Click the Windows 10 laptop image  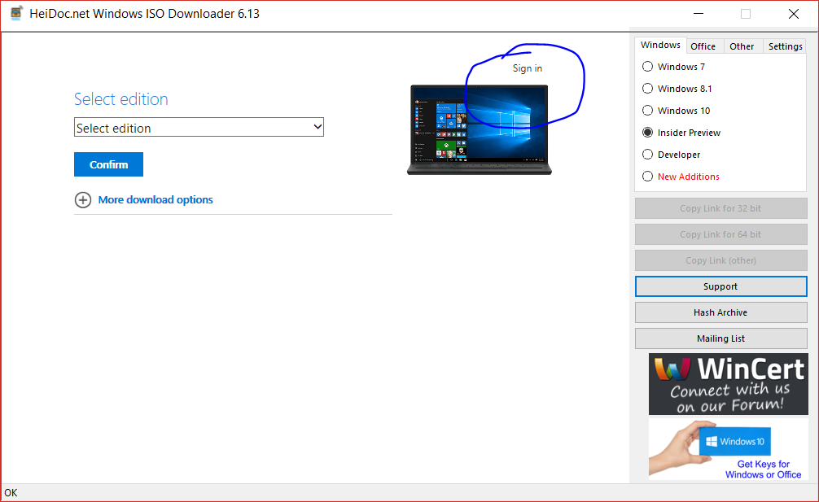(x=479, y=129)
